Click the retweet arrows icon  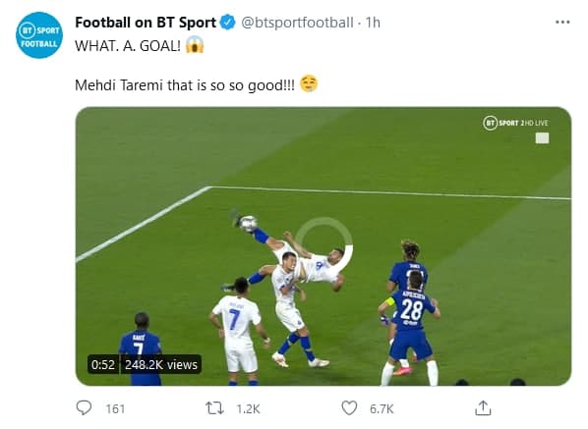tap(214, 408)
